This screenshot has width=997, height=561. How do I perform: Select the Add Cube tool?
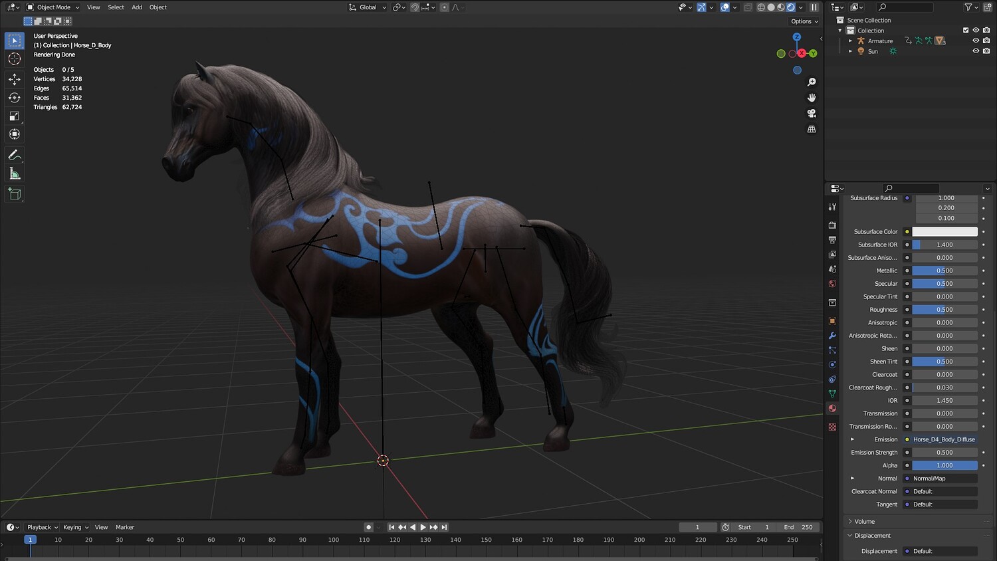(x=15, y=194)
